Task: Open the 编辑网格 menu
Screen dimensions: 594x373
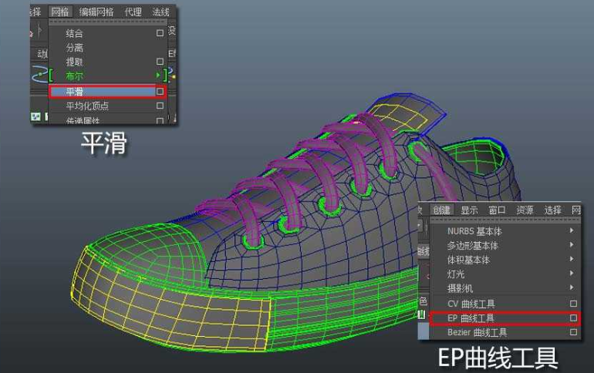Action: click(96, 12)
